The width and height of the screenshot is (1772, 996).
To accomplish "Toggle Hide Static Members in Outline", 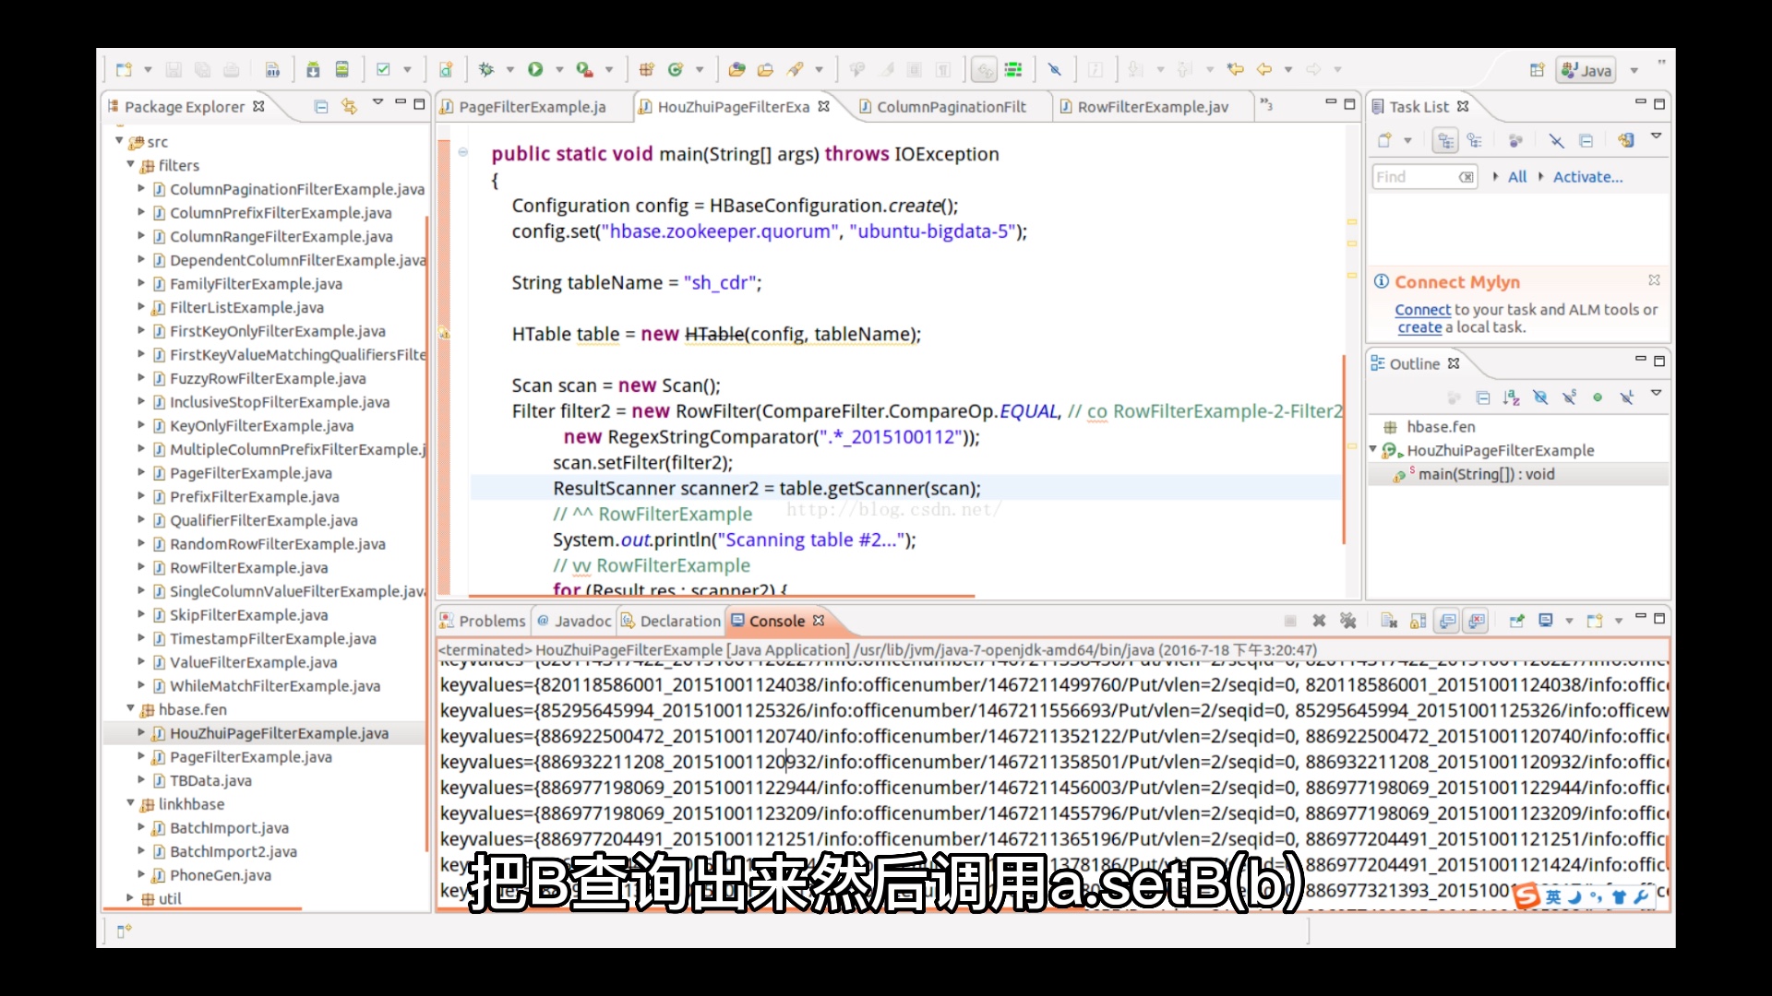I will coord(1568,397).
